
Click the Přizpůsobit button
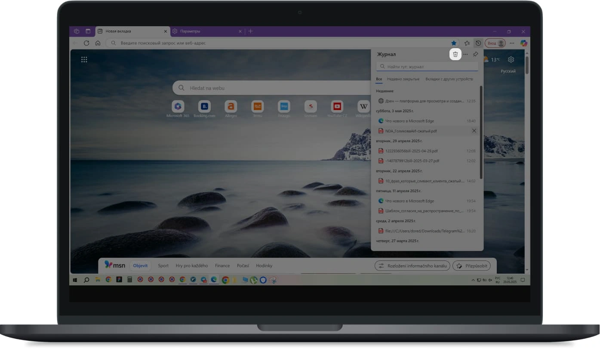click(x=472, y=266)
